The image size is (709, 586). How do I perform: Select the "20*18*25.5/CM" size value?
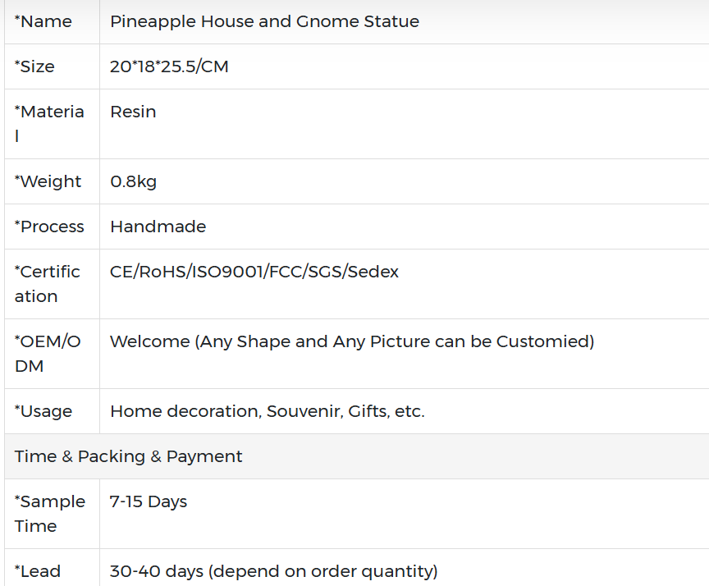point(169,67)
